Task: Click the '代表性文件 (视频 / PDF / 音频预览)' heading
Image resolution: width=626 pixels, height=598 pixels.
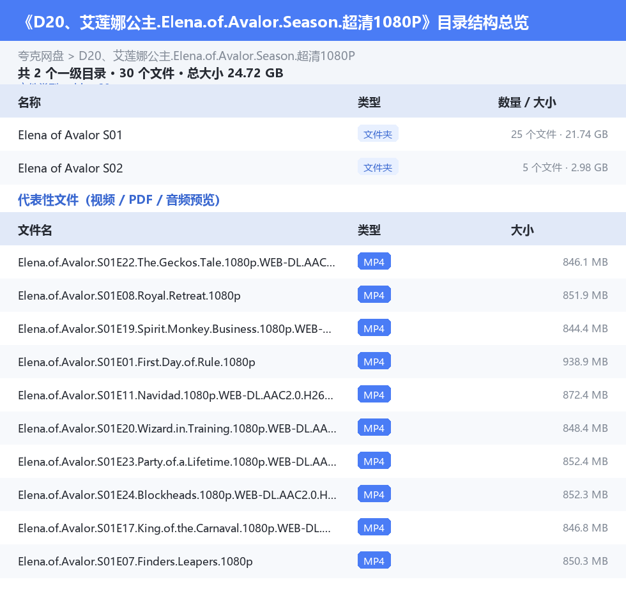Action: 119,199
